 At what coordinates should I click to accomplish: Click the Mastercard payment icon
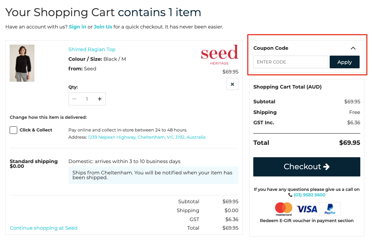284,209
